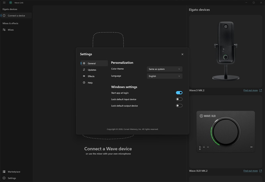Open the hamburger navigation menu
Screen dimensions: 265x182
click(4, 3)
